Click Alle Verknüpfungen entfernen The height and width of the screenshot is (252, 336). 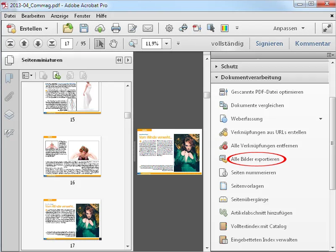pyautogui.click(x=264, y=146)
